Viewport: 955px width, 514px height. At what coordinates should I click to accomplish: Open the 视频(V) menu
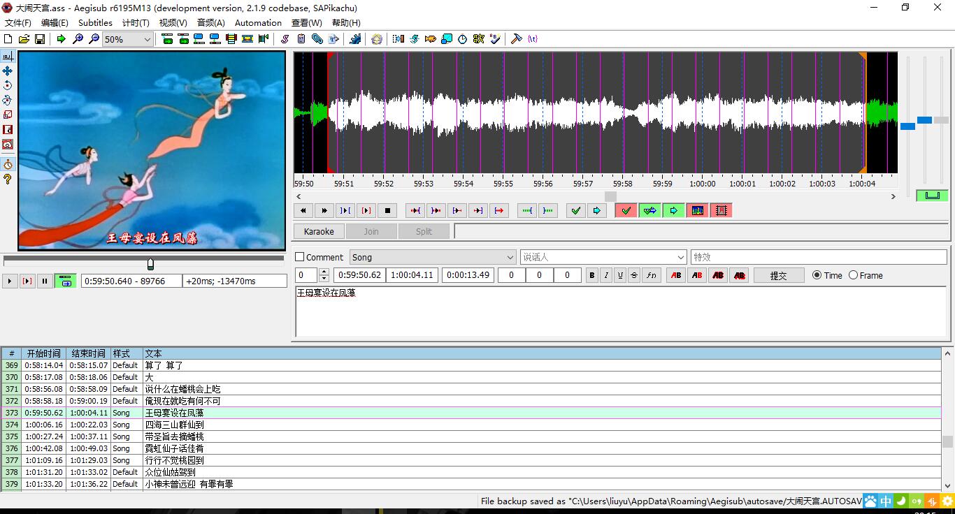(173, 22)
